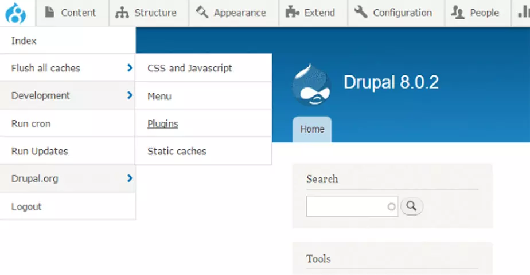Click into the Search text field
The image size is (530, 275).
[x=352, y=206]
